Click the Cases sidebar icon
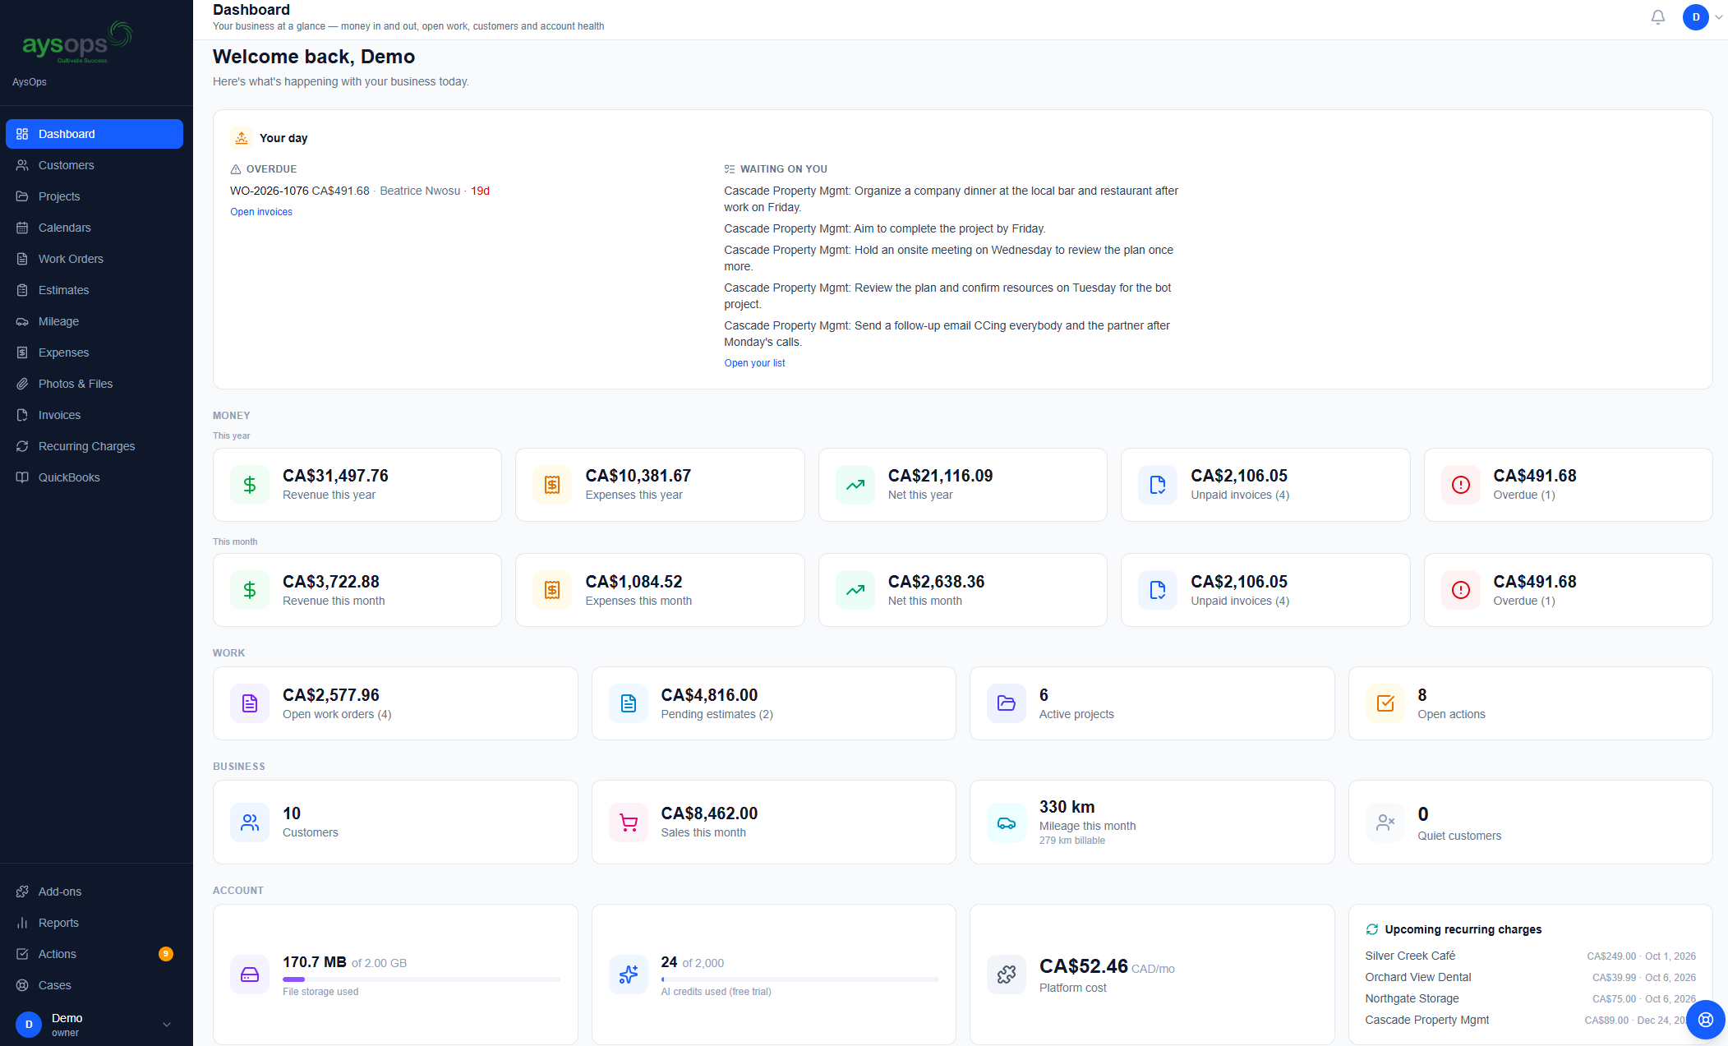 [22, 985]
